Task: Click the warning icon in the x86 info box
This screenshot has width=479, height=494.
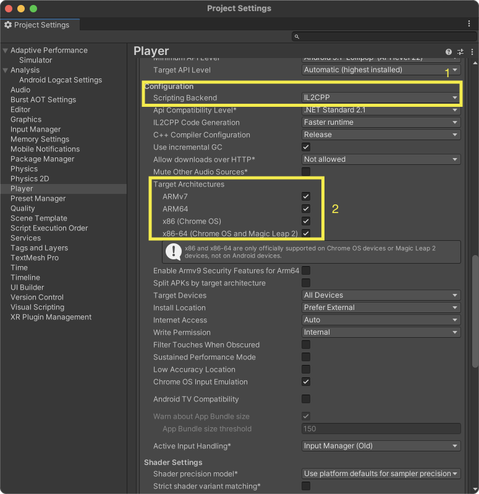Action: (173, 251)
